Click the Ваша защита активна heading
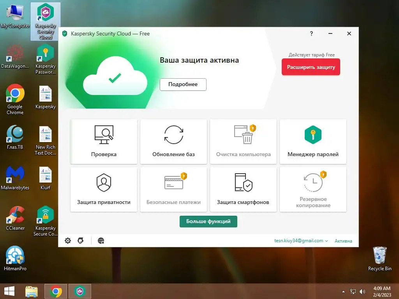 tap(199, 60)
